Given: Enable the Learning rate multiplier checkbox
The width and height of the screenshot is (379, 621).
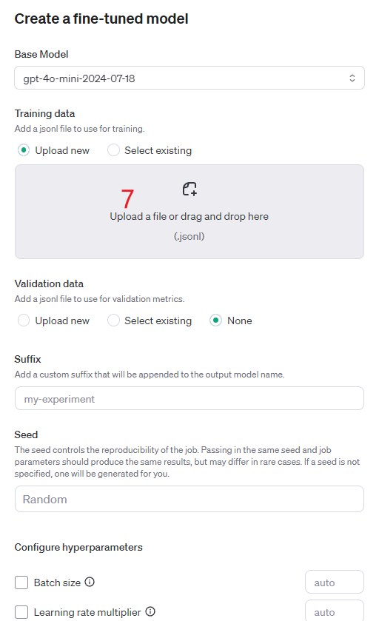Looking at the screenshot, I should point(21,612).
